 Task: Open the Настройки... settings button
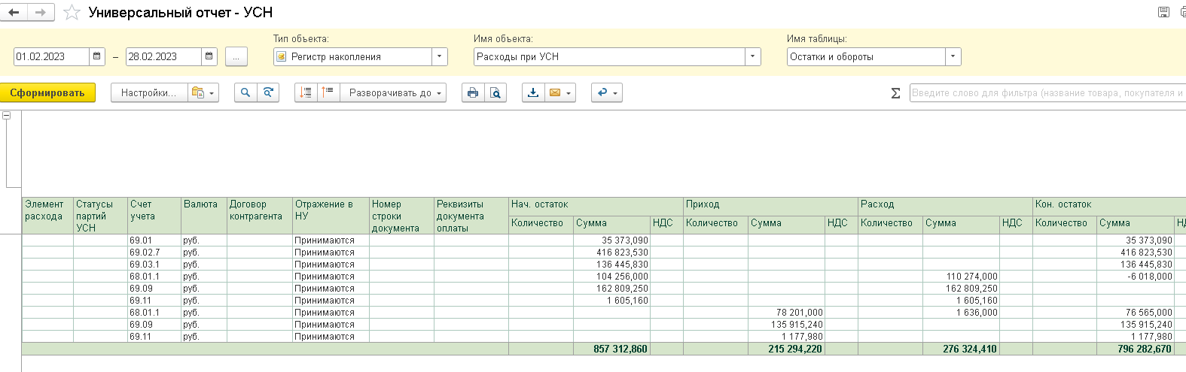[x=149, y=92]
